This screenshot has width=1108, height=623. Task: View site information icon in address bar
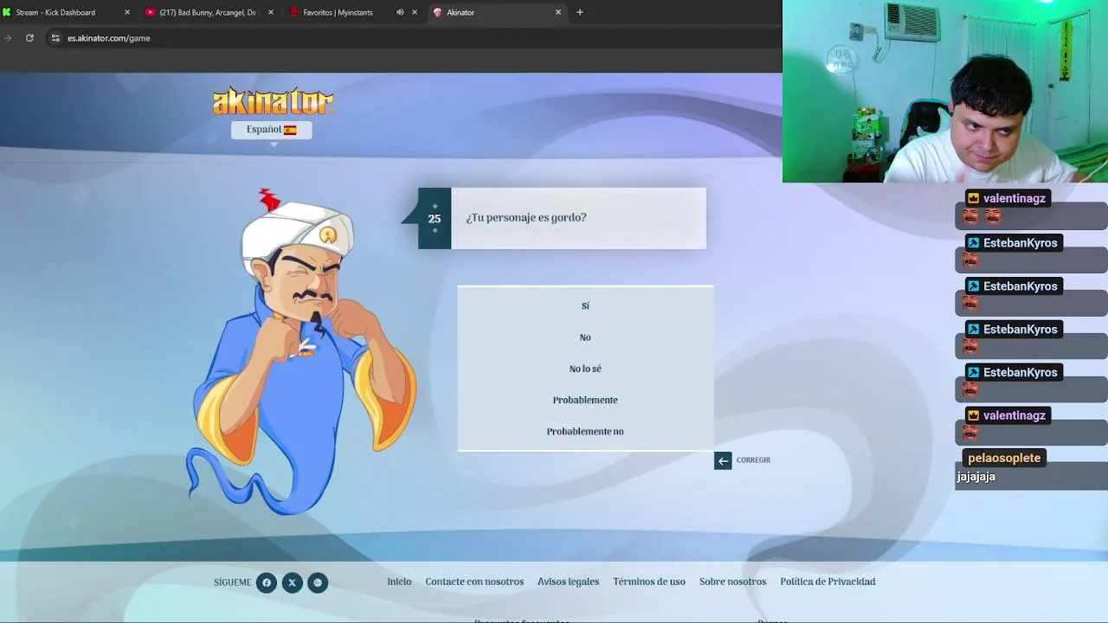click(55, 38)
